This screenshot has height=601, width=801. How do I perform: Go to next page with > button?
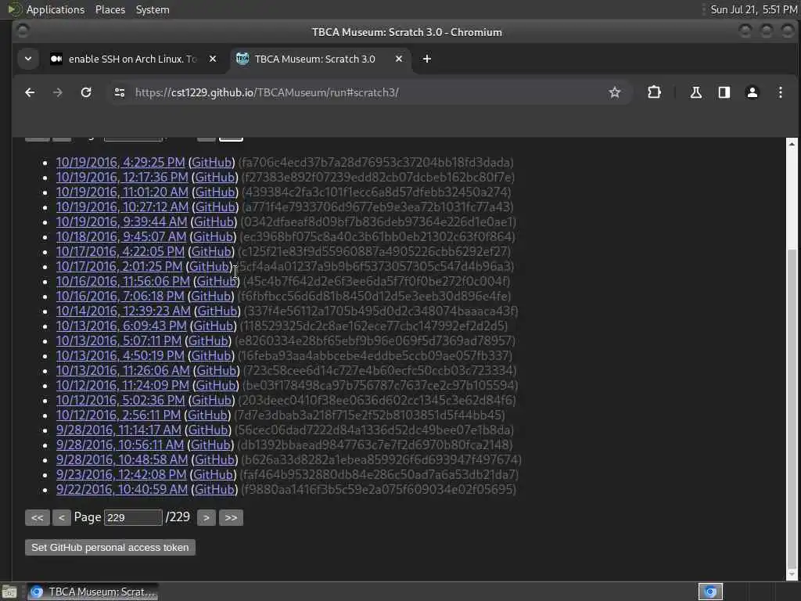pyautogui.click(x=206, y=518)
